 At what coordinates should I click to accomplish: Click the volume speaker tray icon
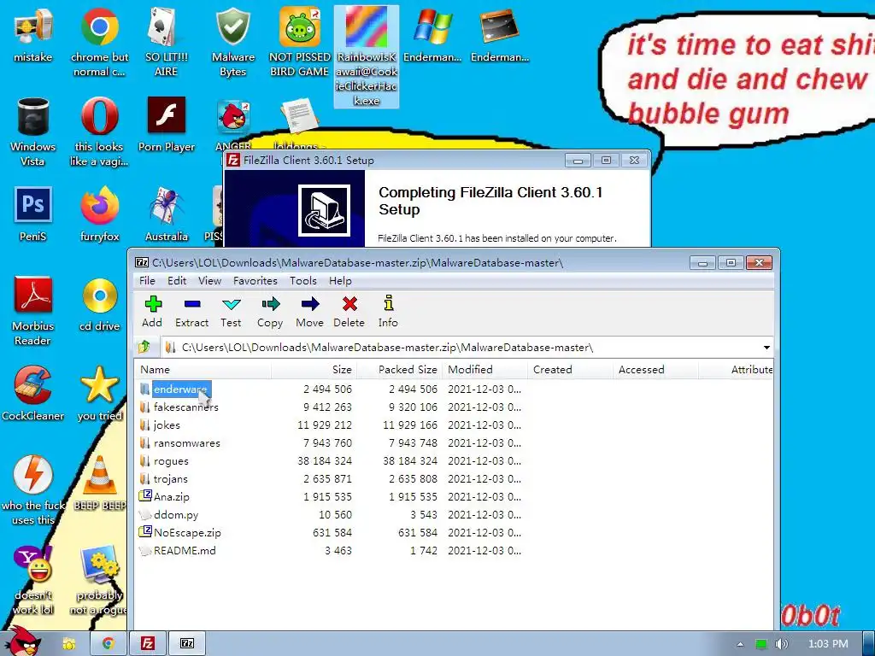(x=782, y=644)
